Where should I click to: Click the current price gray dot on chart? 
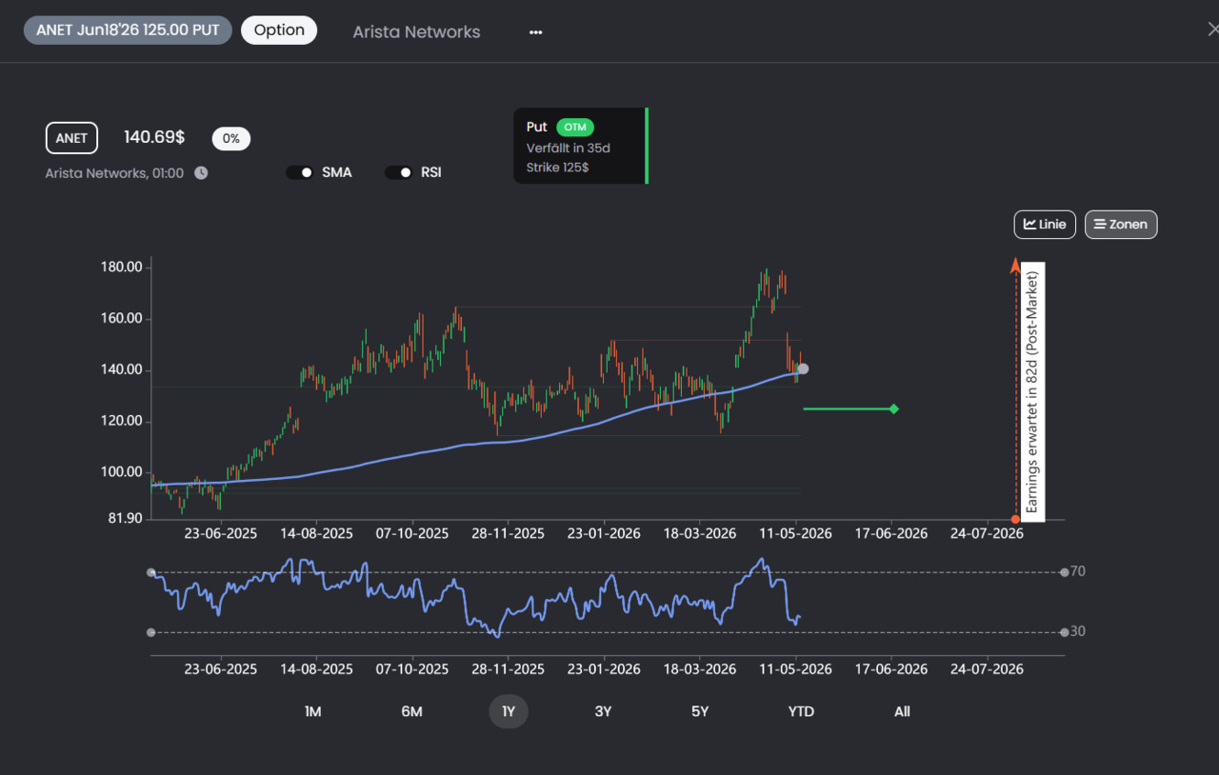pos(803,368)
